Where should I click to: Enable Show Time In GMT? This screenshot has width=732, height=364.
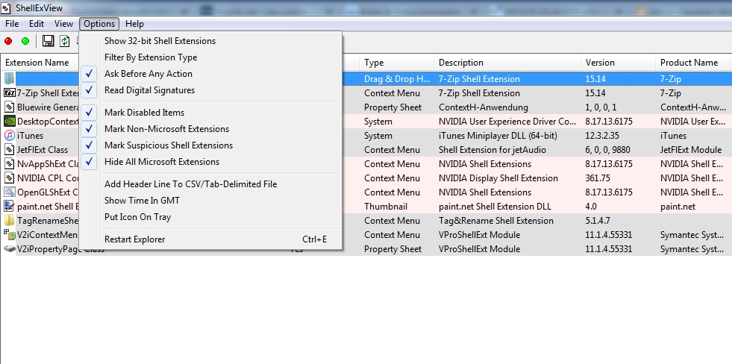tap(210, 201)
